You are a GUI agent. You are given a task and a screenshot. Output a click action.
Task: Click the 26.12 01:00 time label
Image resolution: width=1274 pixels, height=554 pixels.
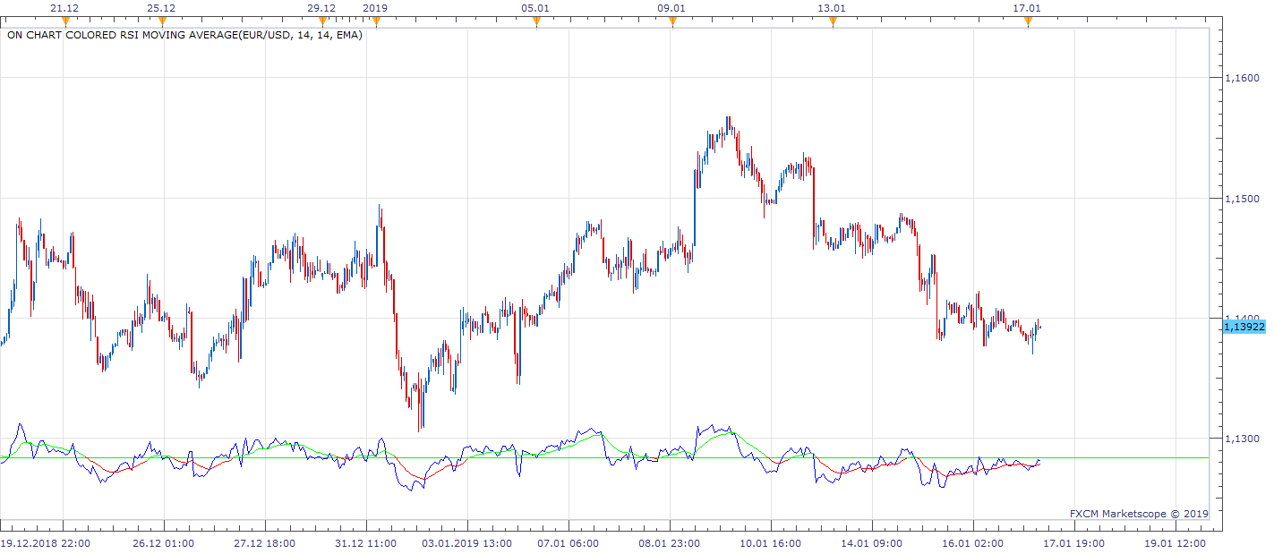[163, 543]
